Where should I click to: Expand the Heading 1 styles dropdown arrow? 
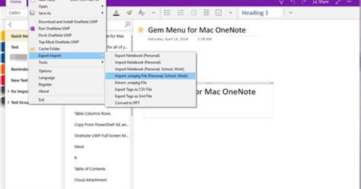291,13
